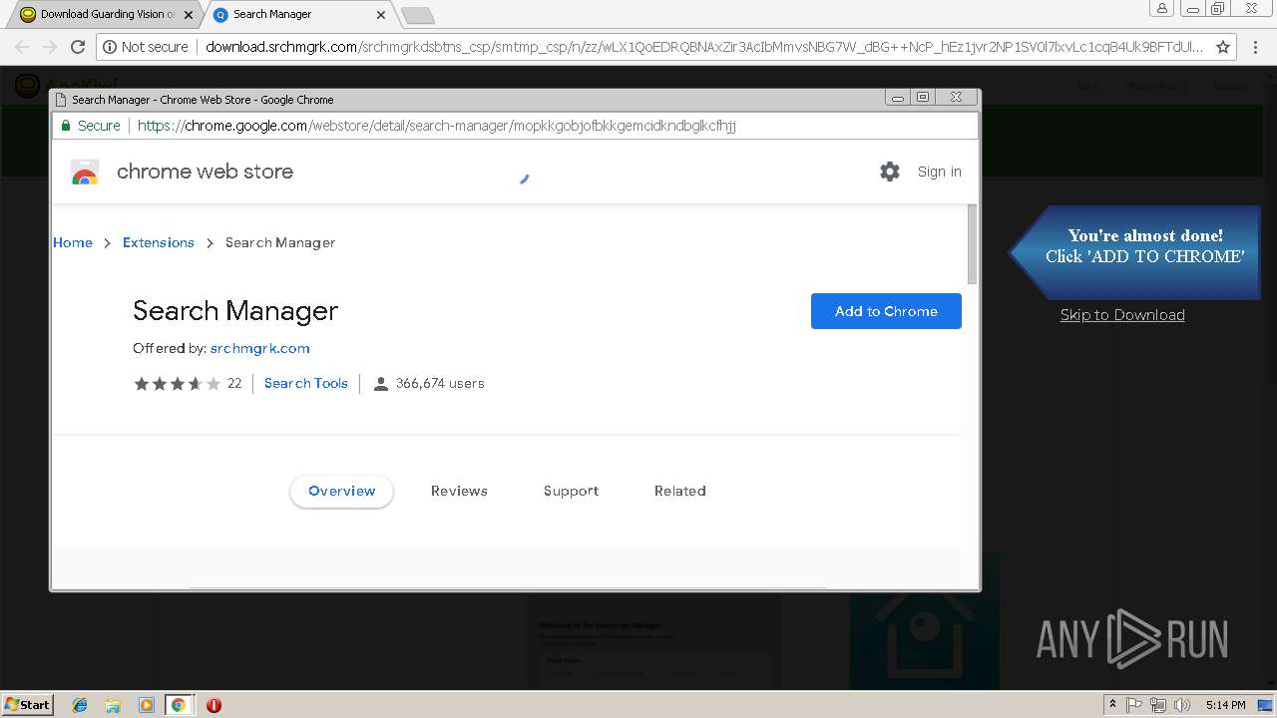Screen dimensions: 1277x718
Task: Open the network tray icon
Action: 1158,705
